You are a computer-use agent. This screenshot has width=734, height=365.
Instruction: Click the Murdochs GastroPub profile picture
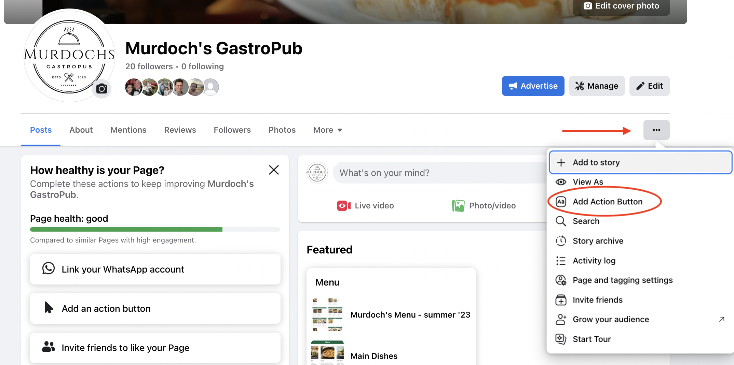(69, 56)
